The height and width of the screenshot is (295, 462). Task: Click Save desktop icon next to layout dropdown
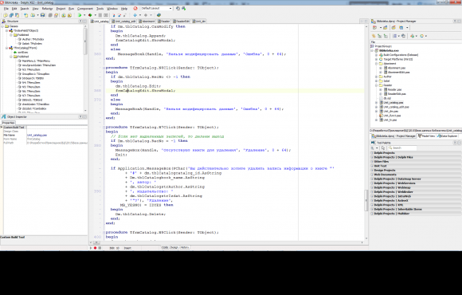coord(178,8)
